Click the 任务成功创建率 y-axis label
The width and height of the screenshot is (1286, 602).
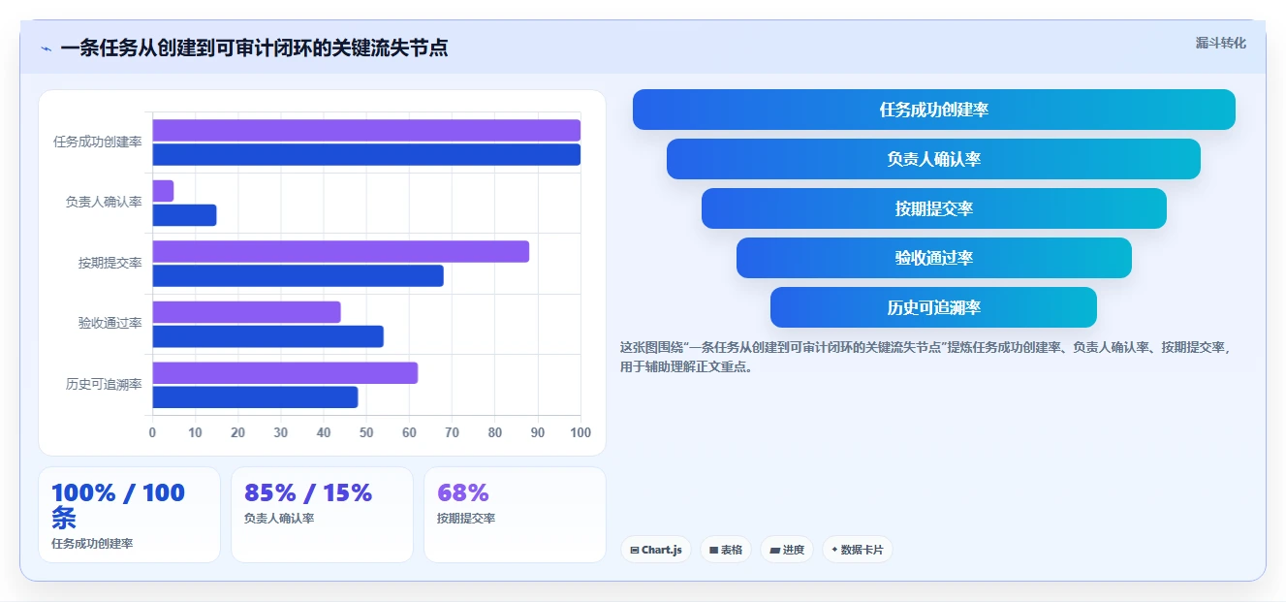pos(98,142)
